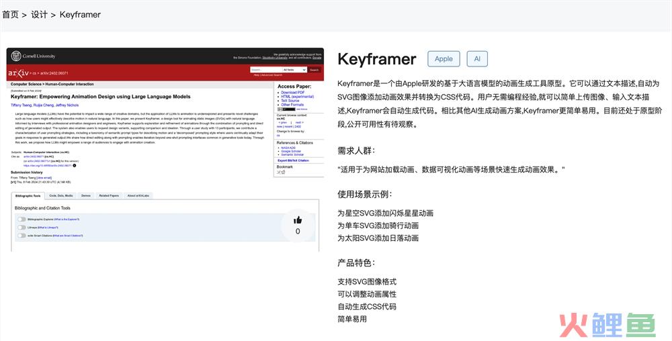Click author Ruijia Cheng link
672x341 pixels.
pos(43,105)
